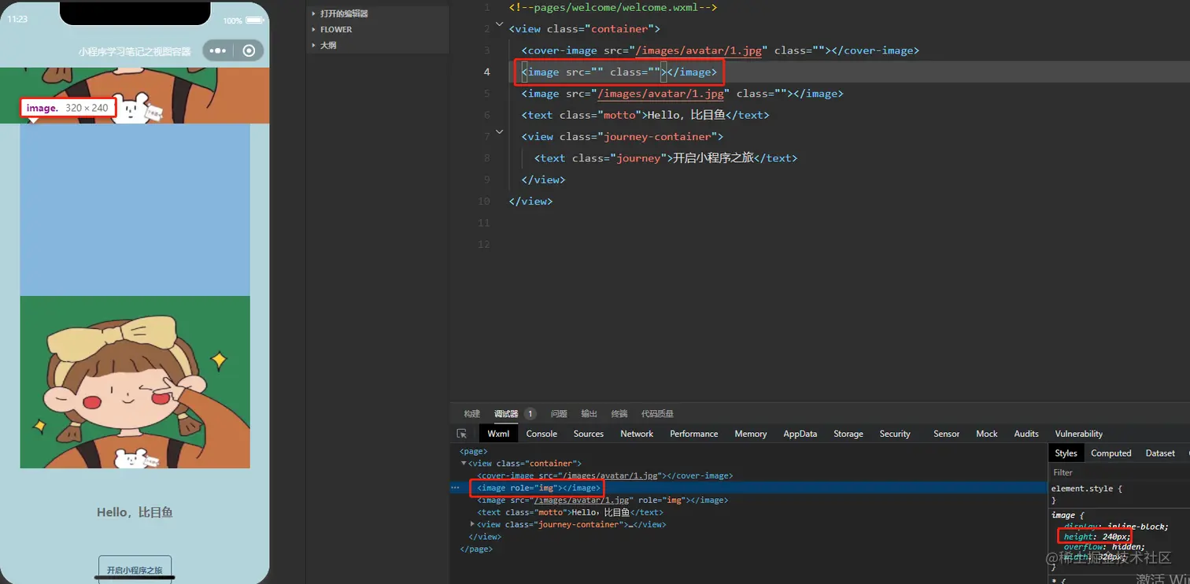The width and height of the screenshot is (1190, 584).
Task: Open the Memory tab
Action: 751,434
